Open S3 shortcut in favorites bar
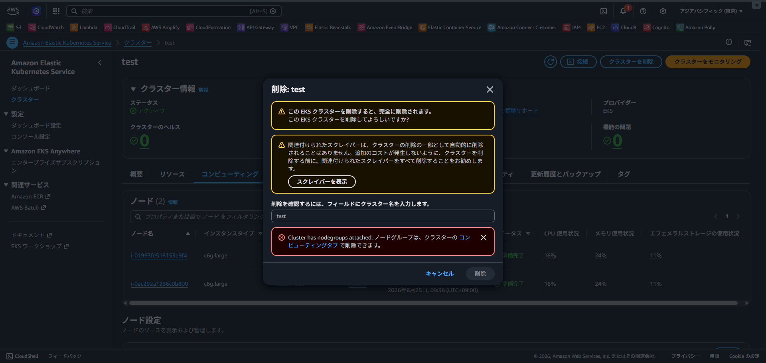The width and height of the screenshot is (766, 363). click(x=14, y=27)
